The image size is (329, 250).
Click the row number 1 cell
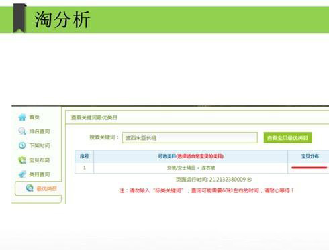tap(85, 168)
